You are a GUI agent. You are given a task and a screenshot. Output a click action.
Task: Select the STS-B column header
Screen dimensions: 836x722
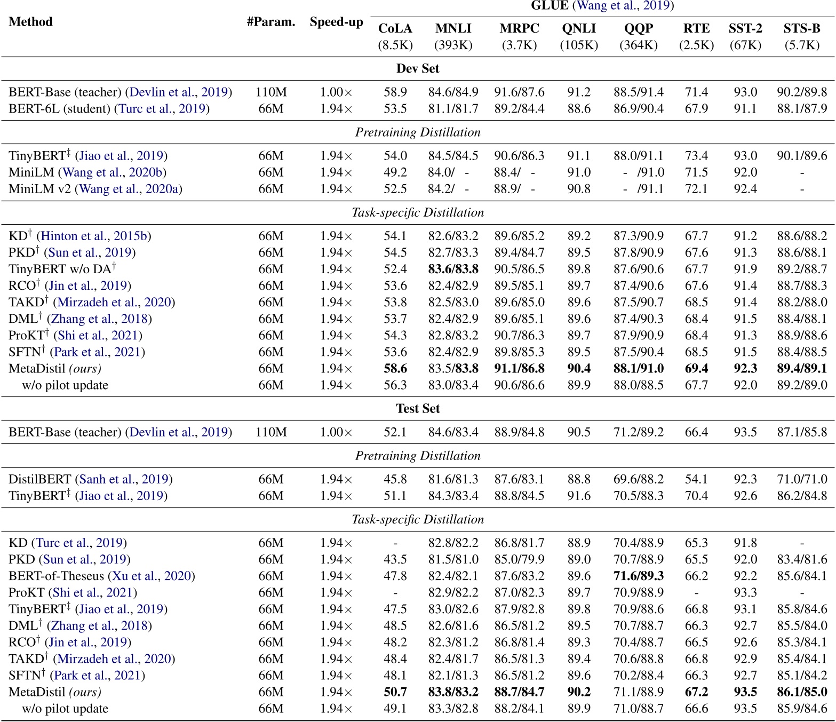click(x=801, y=29)
